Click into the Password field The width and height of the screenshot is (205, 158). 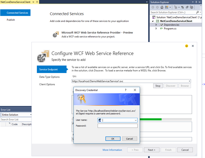point(117,126)
